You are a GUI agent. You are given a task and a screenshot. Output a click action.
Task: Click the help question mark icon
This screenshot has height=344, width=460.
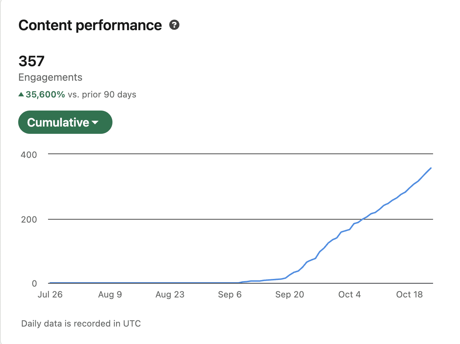point(175,25)
